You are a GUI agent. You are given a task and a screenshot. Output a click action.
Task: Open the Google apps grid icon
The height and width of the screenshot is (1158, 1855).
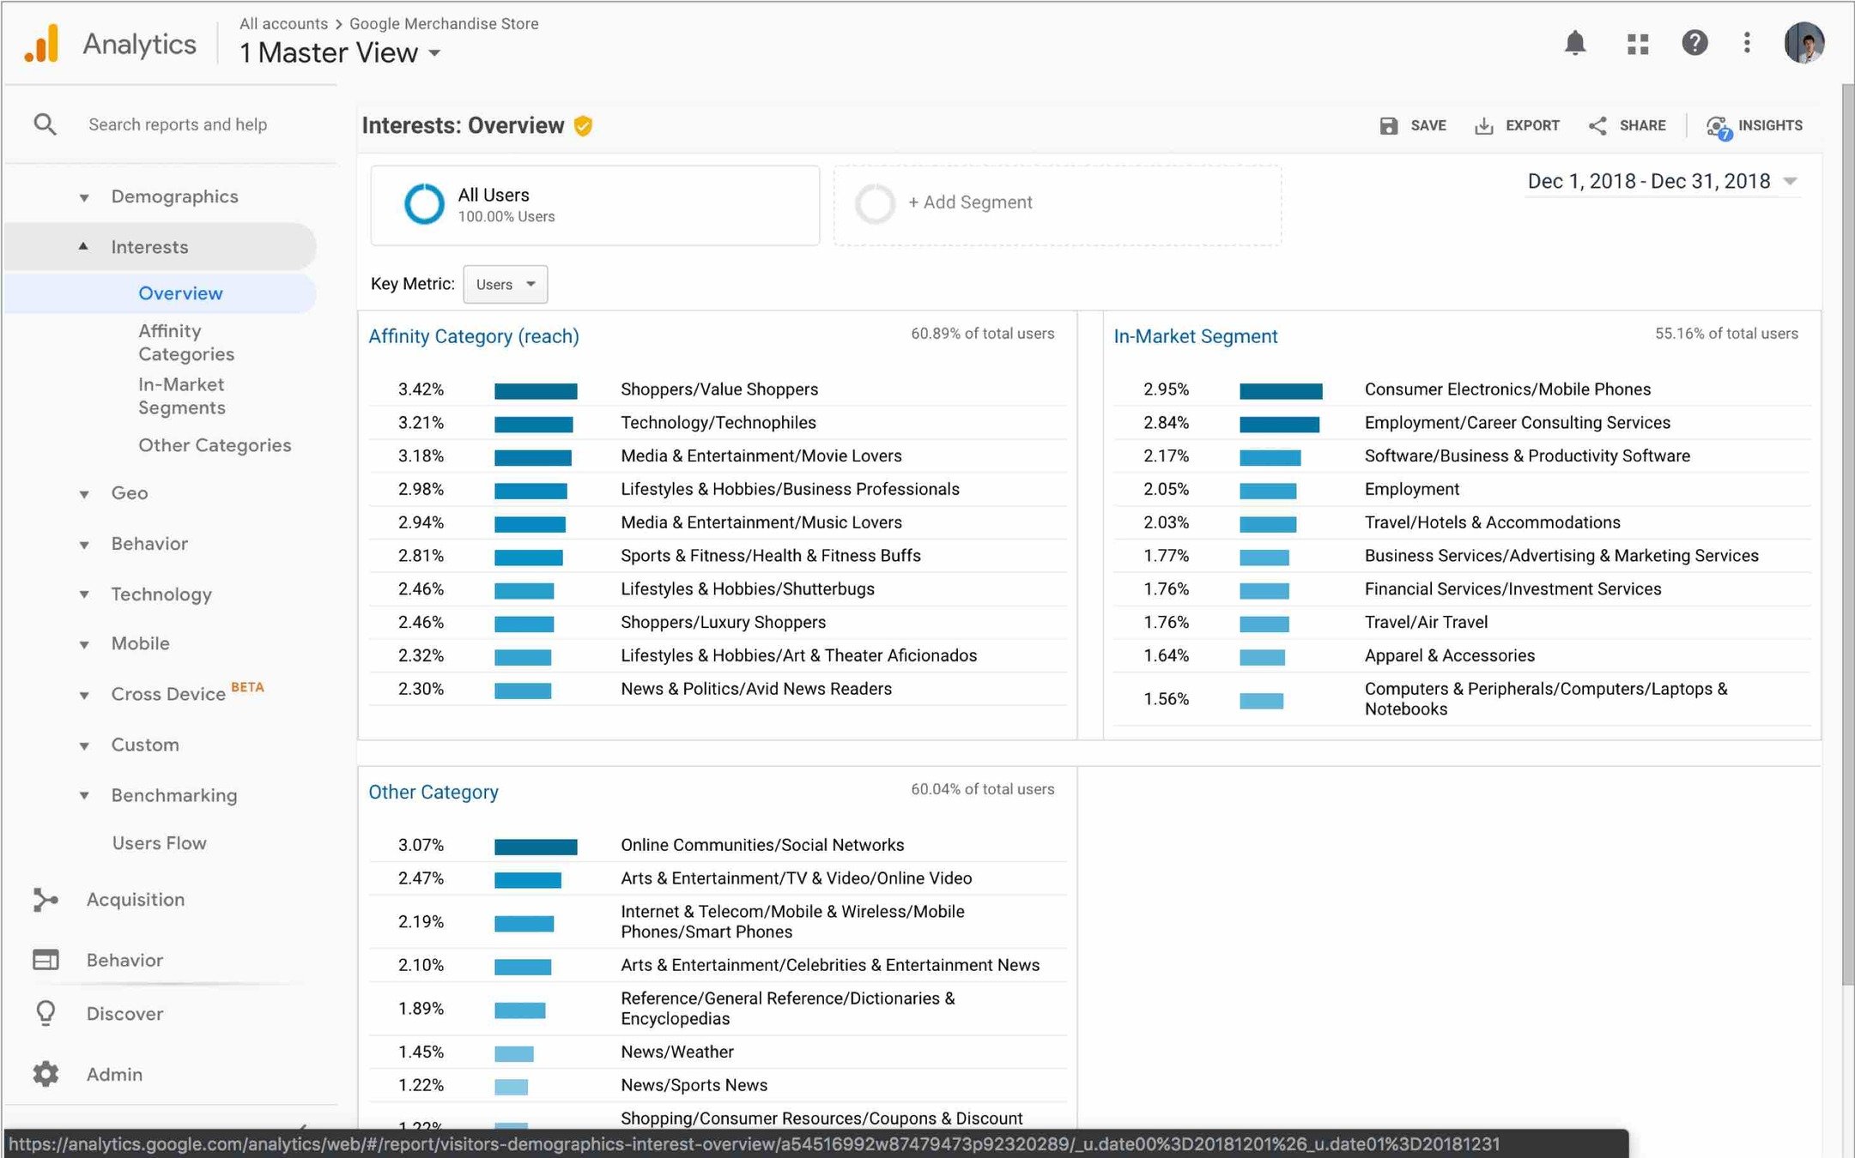[x=1637, y=44]
